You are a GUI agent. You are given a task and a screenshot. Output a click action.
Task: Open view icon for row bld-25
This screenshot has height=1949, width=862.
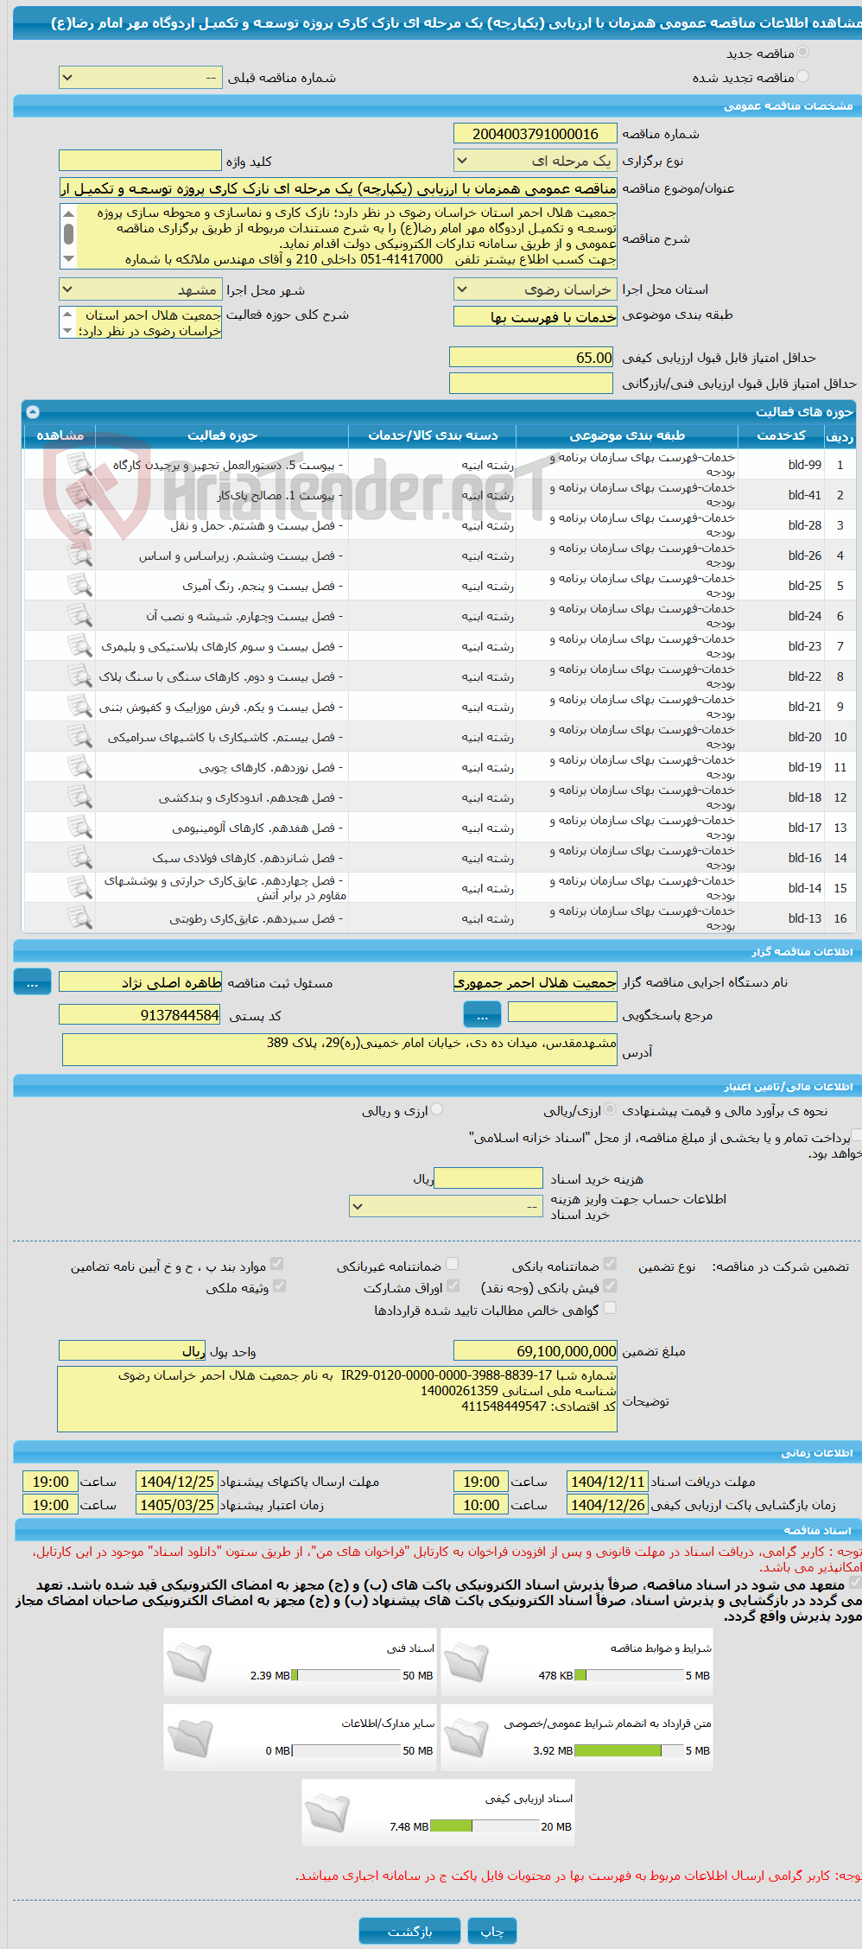click(x=79, y=586)
